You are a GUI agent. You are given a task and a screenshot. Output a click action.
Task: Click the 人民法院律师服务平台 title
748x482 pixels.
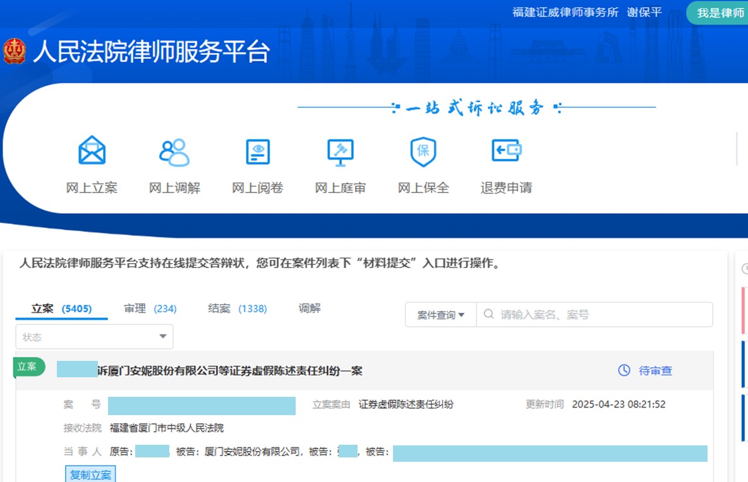point(151,51)
